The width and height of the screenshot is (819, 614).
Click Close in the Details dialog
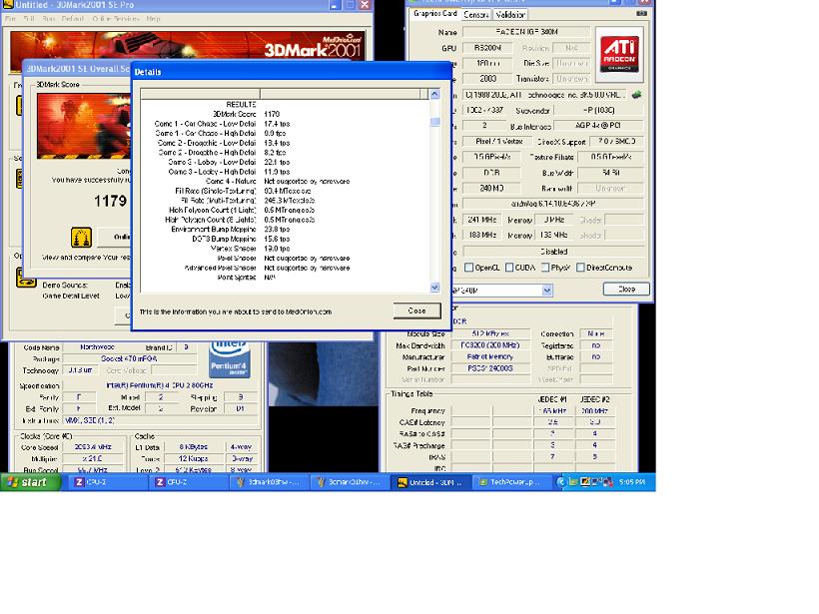point(416,310)
